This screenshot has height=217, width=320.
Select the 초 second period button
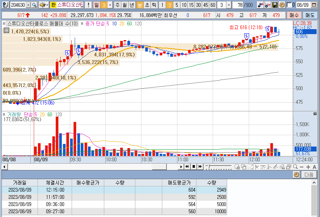(147, 5)
